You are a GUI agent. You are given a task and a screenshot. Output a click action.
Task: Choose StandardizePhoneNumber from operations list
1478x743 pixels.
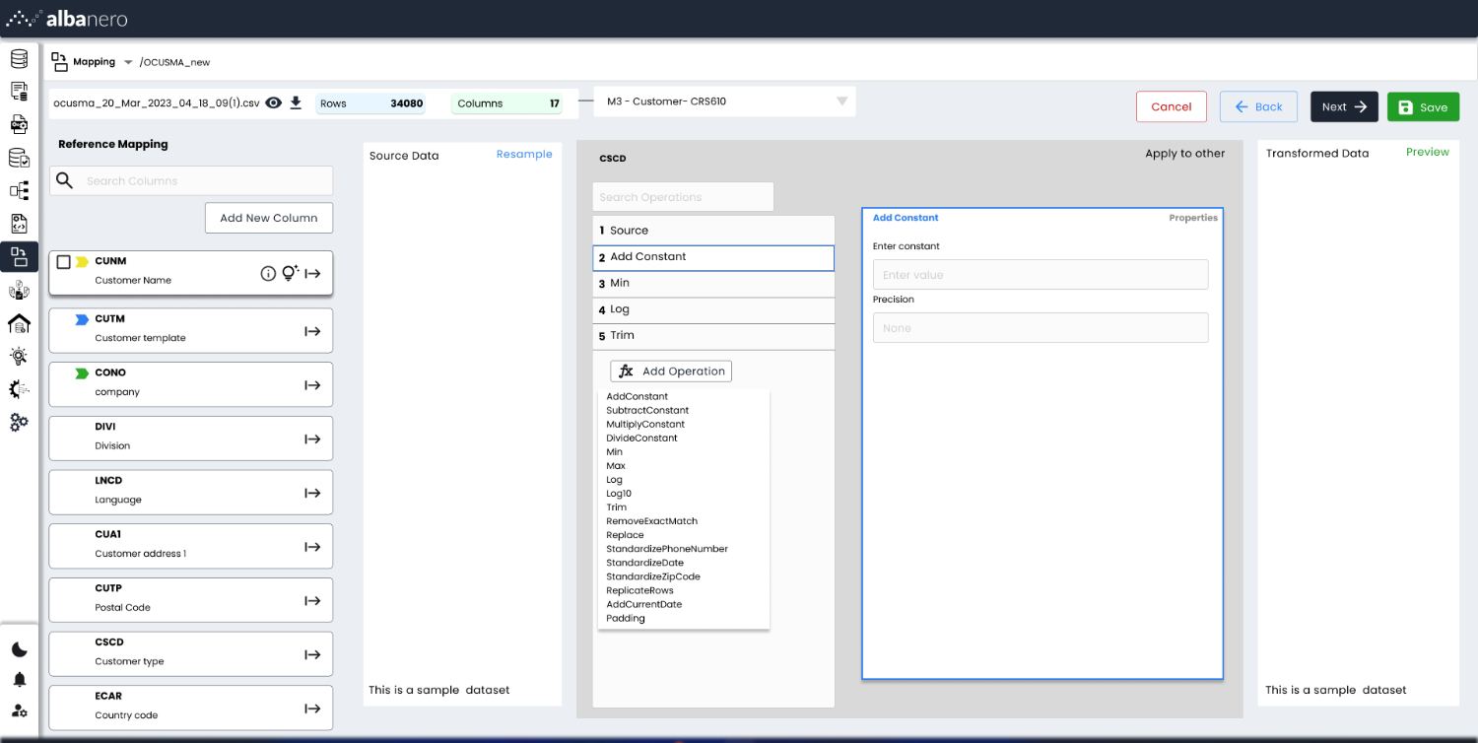(x=667, y=549)
